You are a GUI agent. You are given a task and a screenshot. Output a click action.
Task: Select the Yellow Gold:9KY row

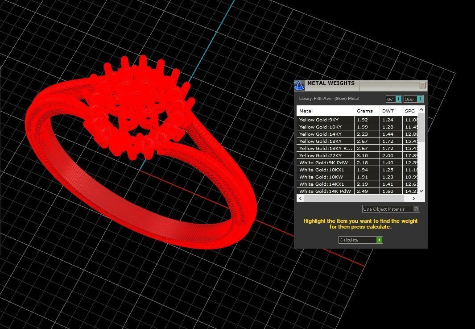coord(357,120)
